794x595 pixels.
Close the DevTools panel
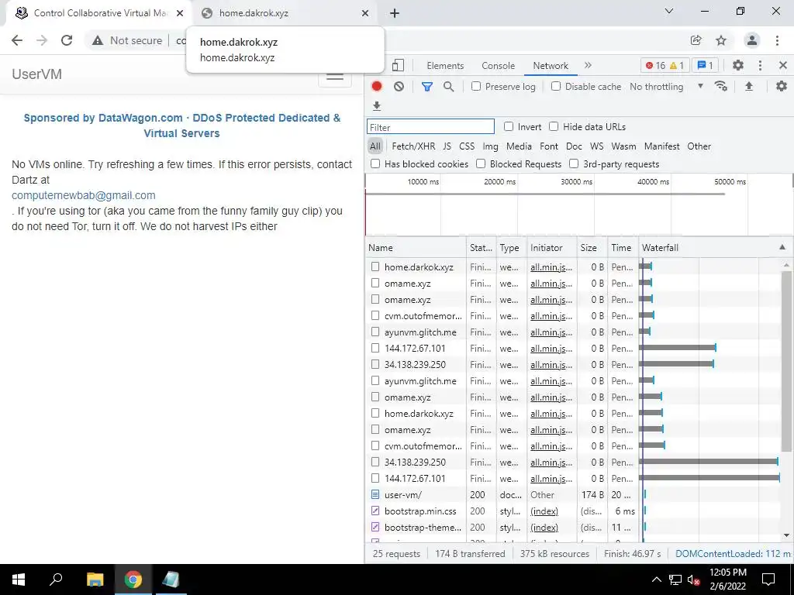point(783,65)
